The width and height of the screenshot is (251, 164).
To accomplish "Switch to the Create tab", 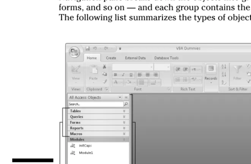I will (111, 58).
